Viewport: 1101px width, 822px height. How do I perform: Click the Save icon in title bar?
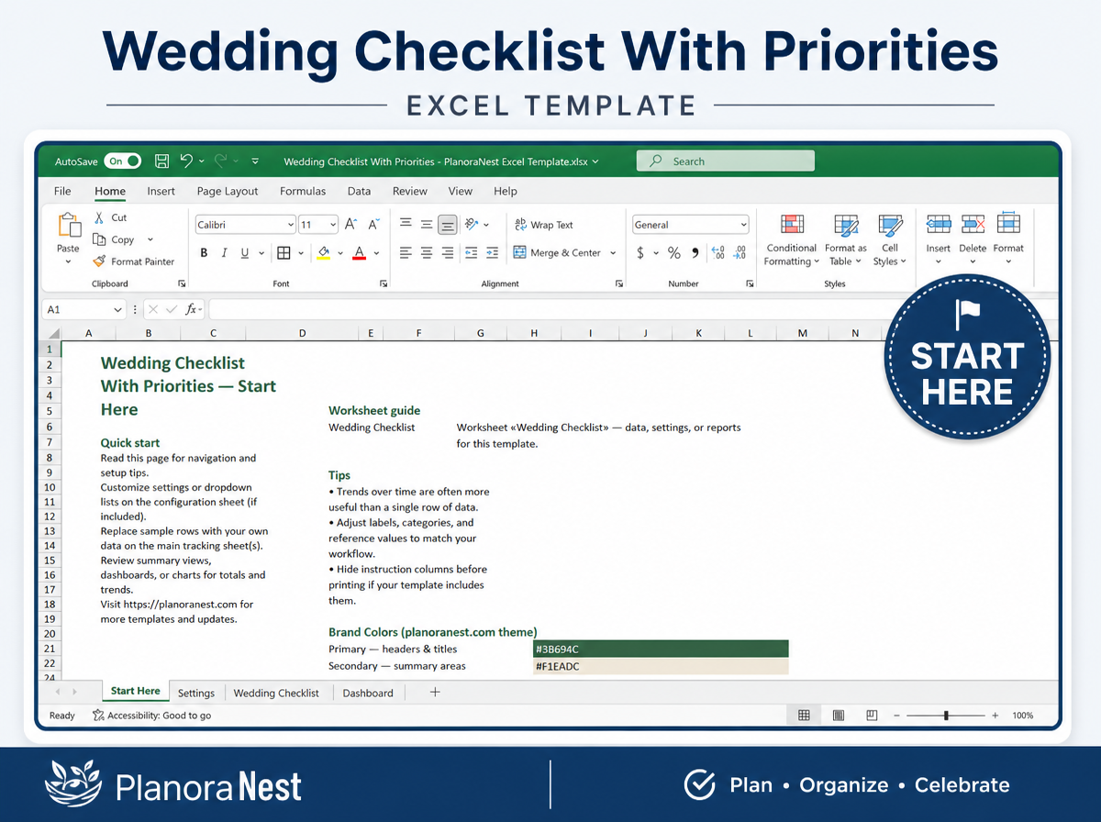click(x=162, y=161)
